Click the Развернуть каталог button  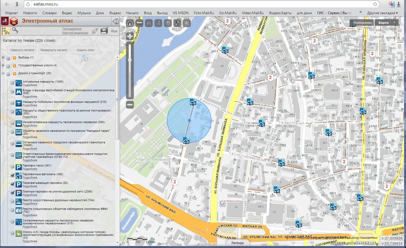[54, 50]
